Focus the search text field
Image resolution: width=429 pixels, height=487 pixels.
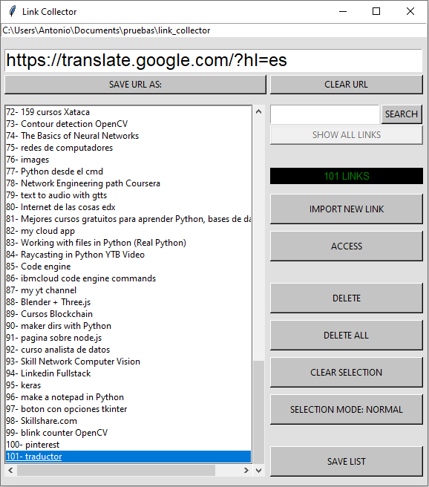pos(324,114)
